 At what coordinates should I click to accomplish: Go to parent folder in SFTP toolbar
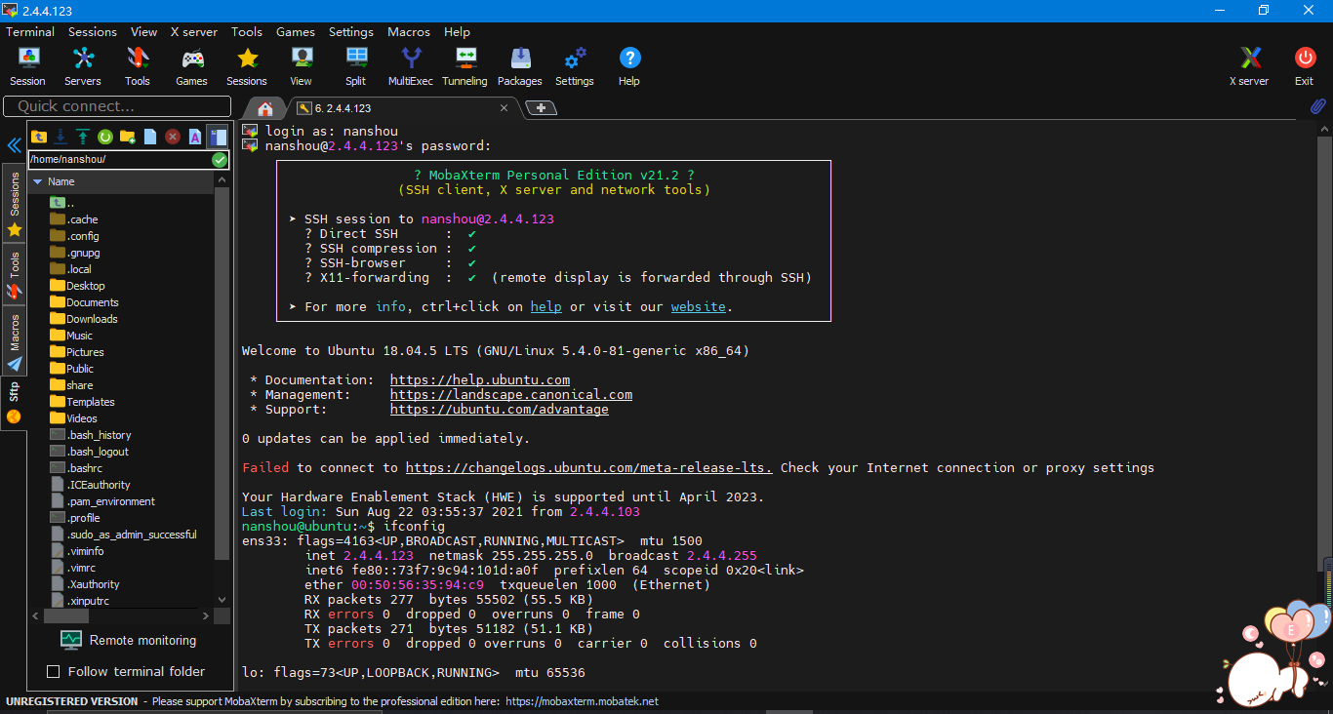(x=39, y=137)
